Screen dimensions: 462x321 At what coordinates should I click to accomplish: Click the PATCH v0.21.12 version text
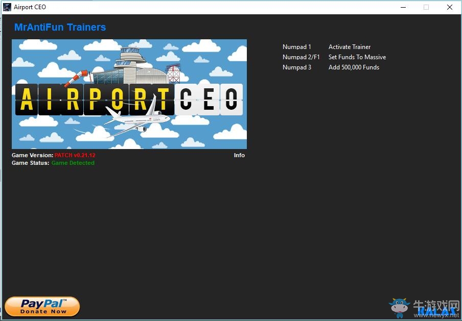pyautogui.click(x=75, y=155)
